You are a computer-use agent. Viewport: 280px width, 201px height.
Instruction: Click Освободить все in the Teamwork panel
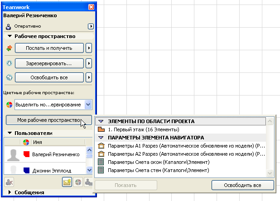49,77
